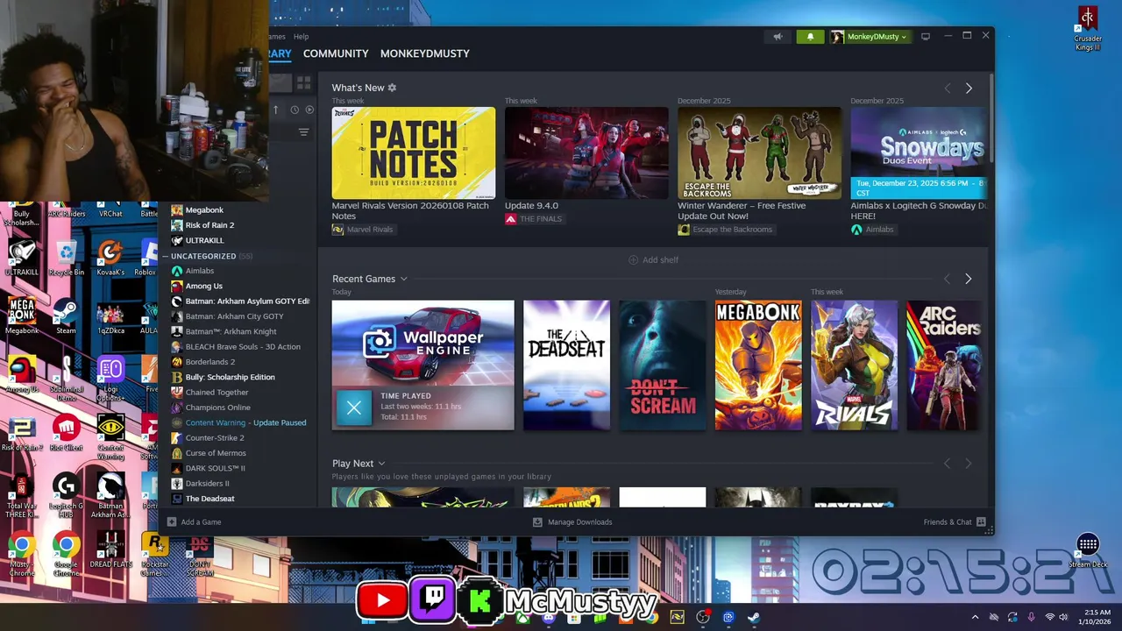Click the OBS icon in the taskbar
The width and height of the screenshot is (1122, 631).
tap(703, 617)
